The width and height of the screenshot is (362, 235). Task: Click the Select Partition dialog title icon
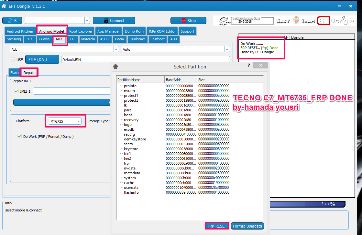[116, 66]
